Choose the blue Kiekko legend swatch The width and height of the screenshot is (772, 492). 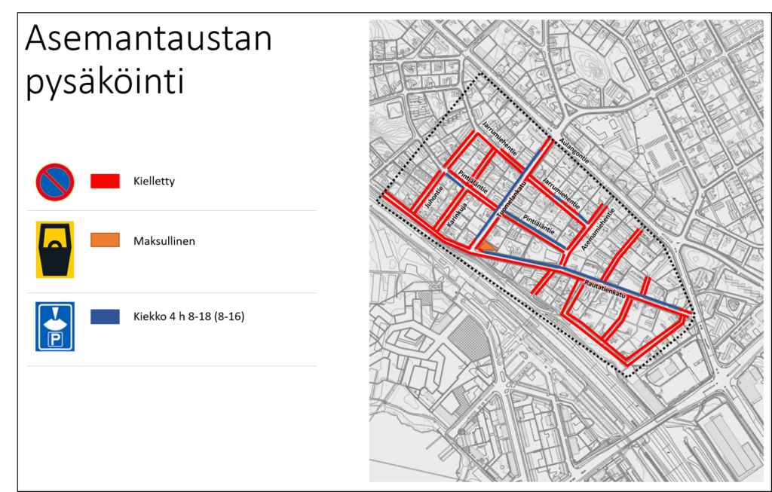click(105, 317)
